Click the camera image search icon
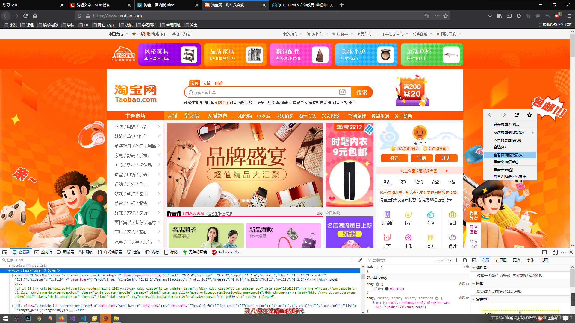Viewport: 575px width, 323px height. (x=342, y=92)
